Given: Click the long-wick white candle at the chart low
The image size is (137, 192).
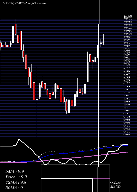Looking at the screenshot, I should pos(37,99).
